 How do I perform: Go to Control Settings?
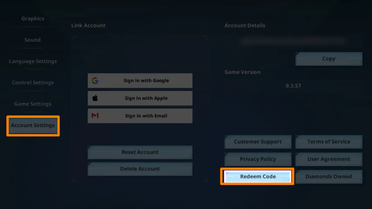tap(33, 83)
